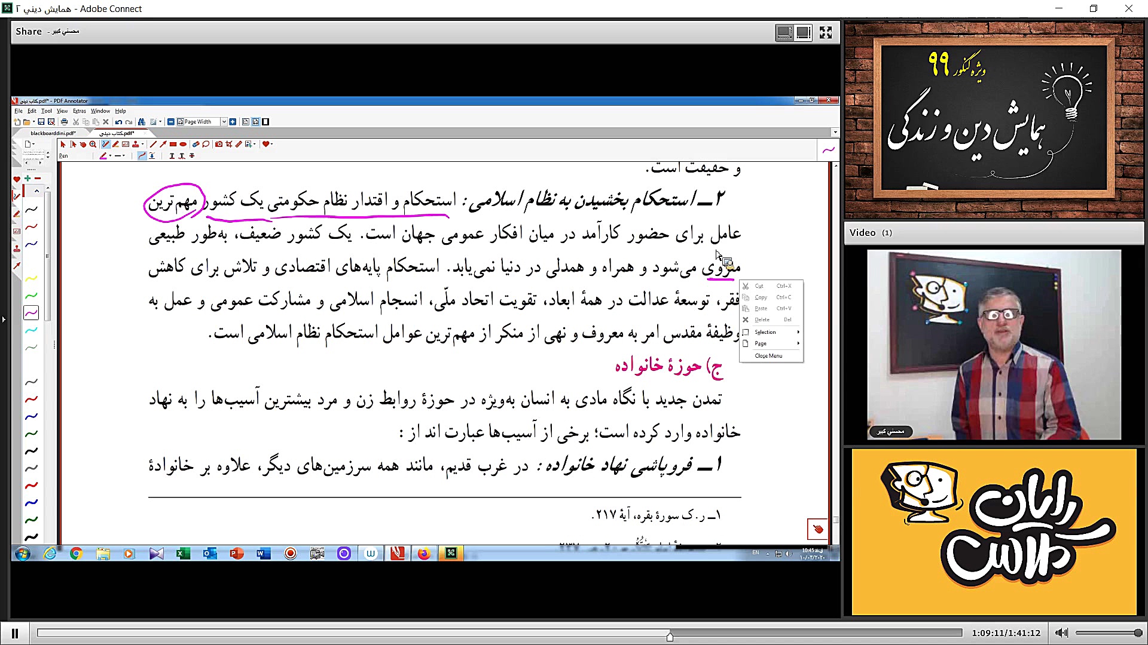
Task: Select the Highlighter tool
Action: pos(115,144)
